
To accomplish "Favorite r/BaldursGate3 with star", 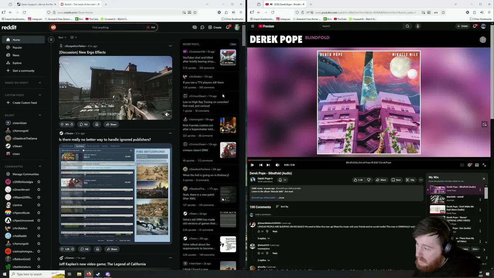I will (39, 259).
